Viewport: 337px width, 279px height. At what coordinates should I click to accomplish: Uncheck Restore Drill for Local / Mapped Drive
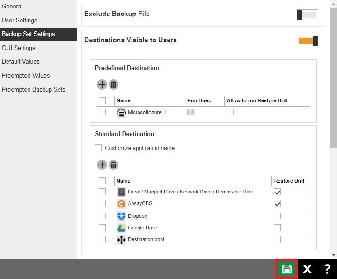click(x=277, y=192)
